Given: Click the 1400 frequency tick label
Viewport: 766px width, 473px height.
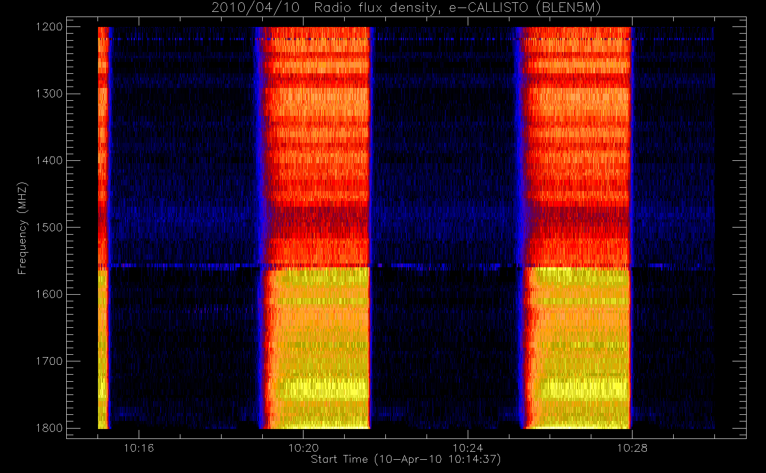Looking at the screenshot, I should pyautogui.click(x=49, y=161).
